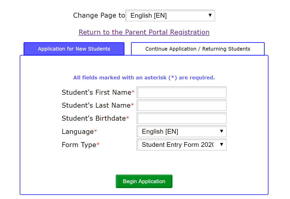Viewport: 290px width, 199px height.
Task: Focus the Student's Last Name input field
Action: pyautogui.click(x=181, y=105)
